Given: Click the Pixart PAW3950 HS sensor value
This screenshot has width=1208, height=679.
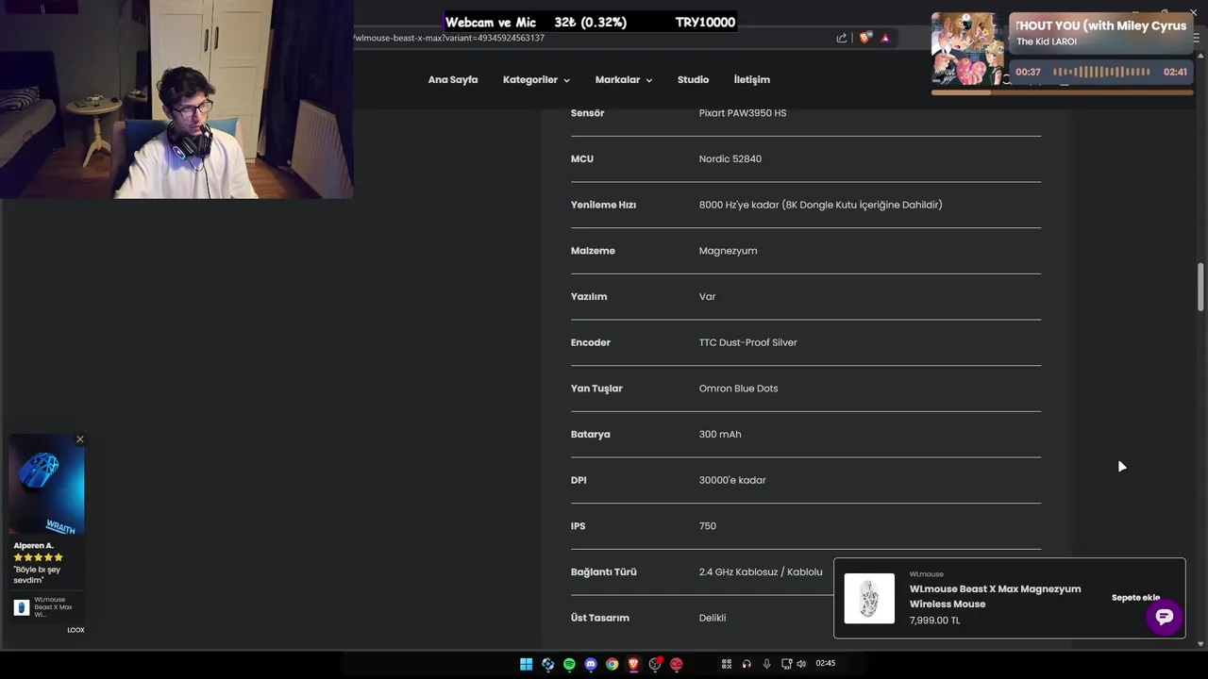Looking at the screenshot, I should pos(742,113).
